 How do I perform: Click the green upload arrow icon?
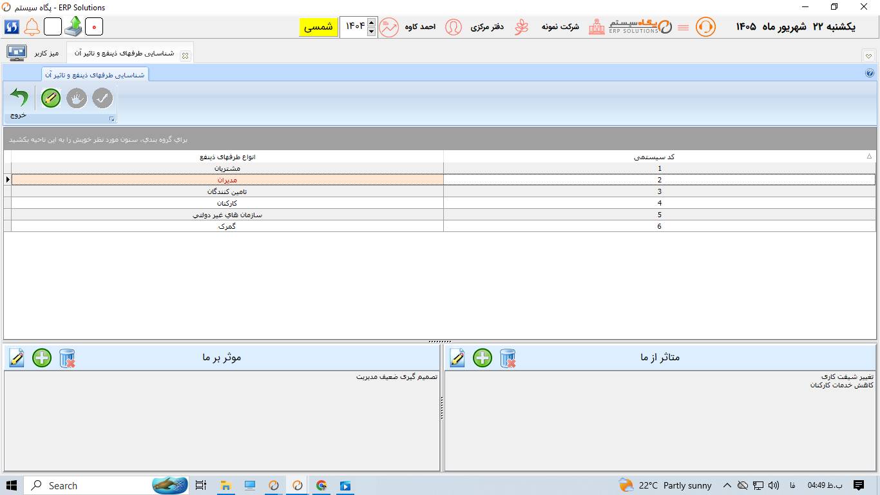(x=73, y=26)
